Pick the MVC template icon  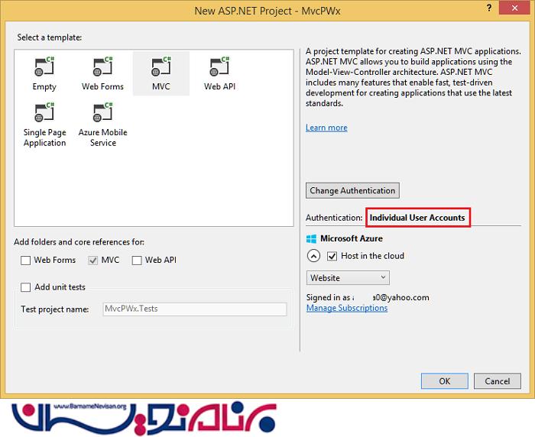click(x=161, y=66)
